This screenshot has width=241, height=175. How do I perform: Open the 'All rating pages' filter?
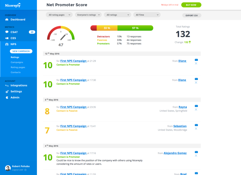[x=59, y=15]
